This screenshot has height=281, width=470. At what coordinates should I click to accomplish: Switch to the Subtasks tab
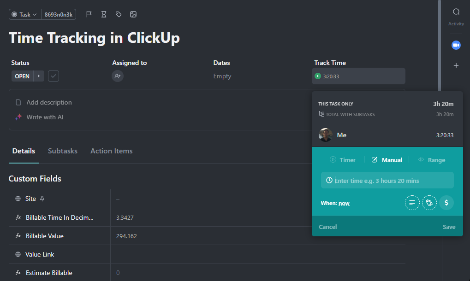[x=63, y=151]
